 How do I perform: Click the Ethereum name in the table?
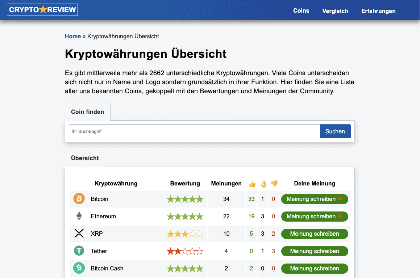pos(103,216)
